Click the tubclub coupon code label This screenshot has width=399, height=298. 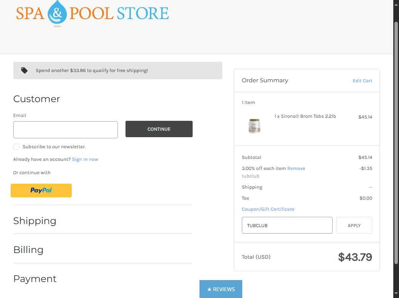(250, 176)
